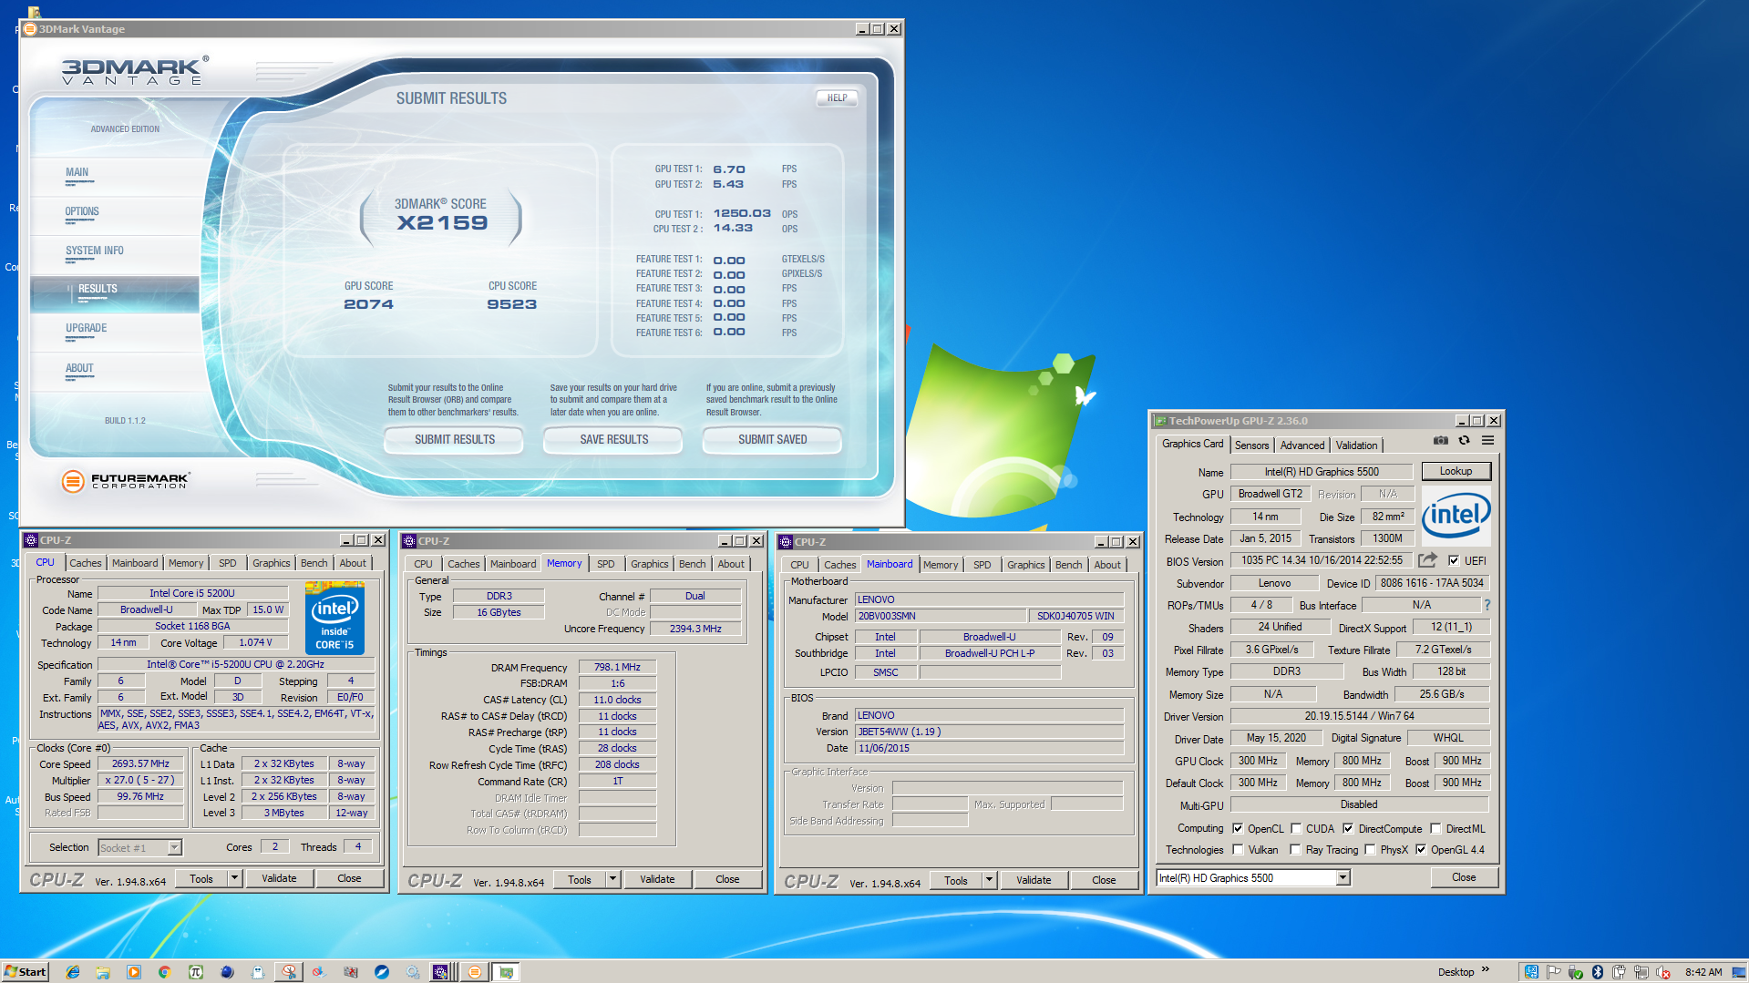Screen dimensions: 1749x983
Task: Switch to 3DMark Vantage orange taskbar button
Action: click(x=474, y=972)
